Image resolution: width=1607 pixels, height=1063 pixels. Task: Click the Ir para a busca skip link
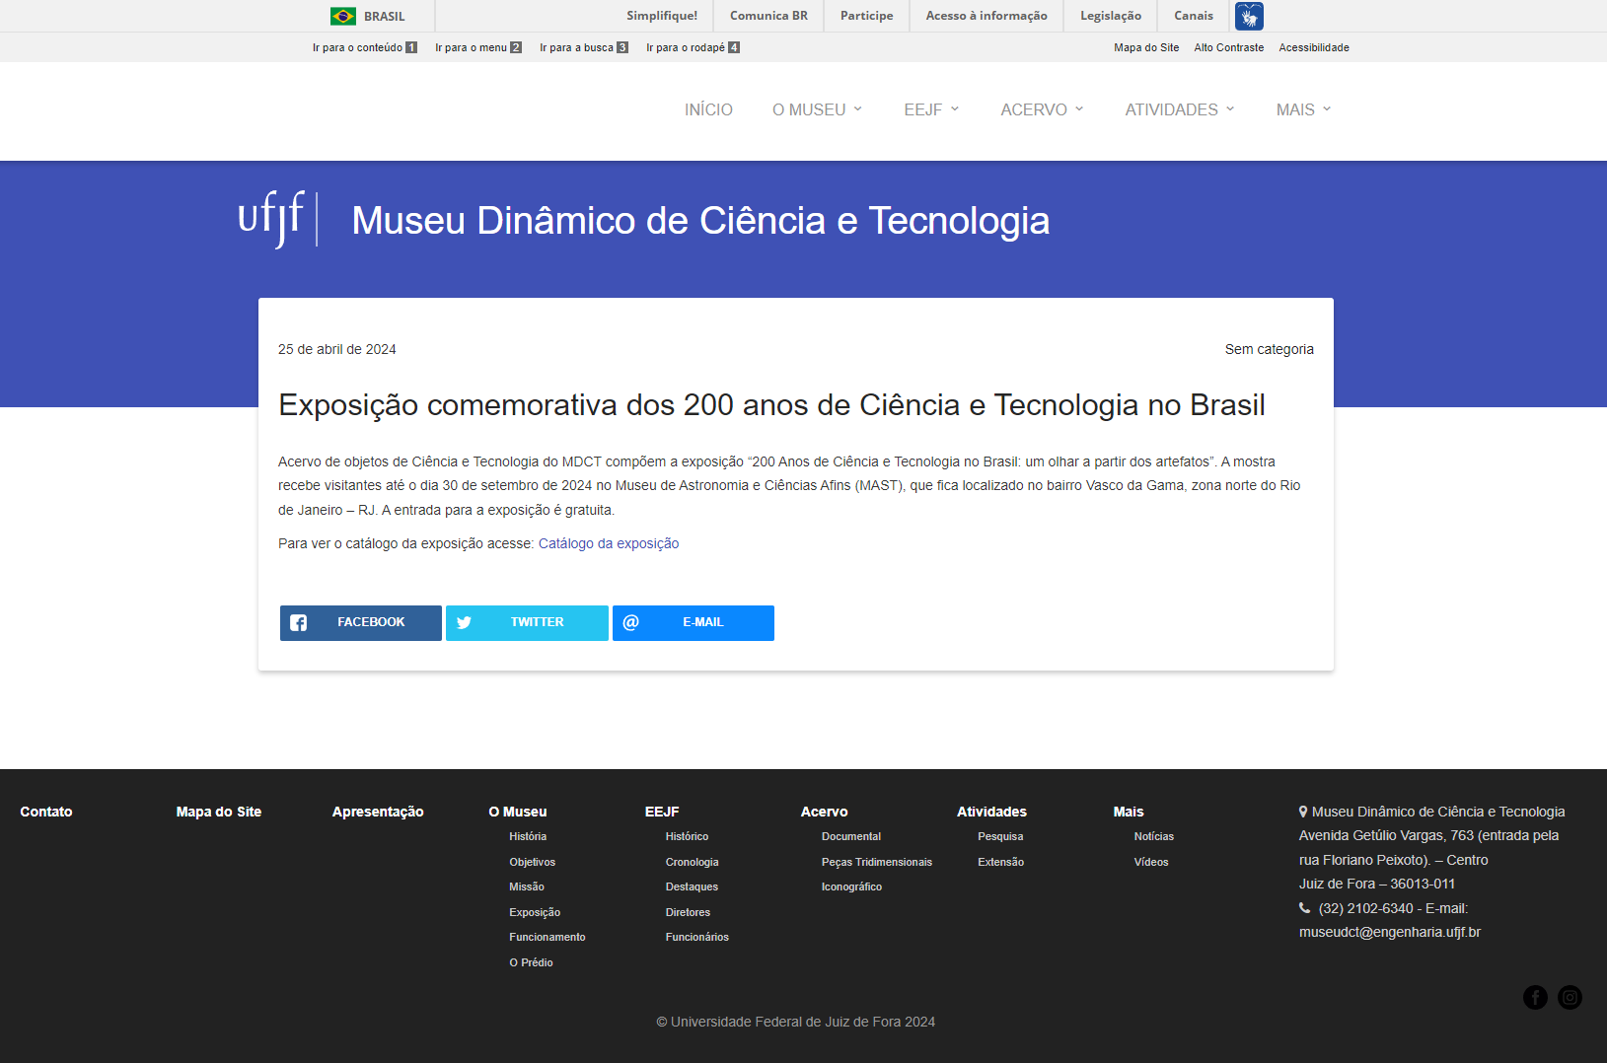[584, 47]
